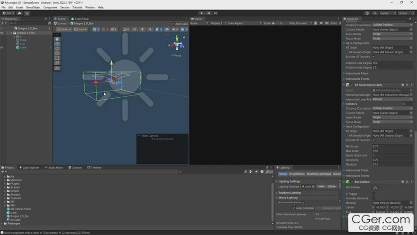Open the GameObject menu
This screenshot has height=235, width=417.
pyautogui.click(x=33, y=8)
